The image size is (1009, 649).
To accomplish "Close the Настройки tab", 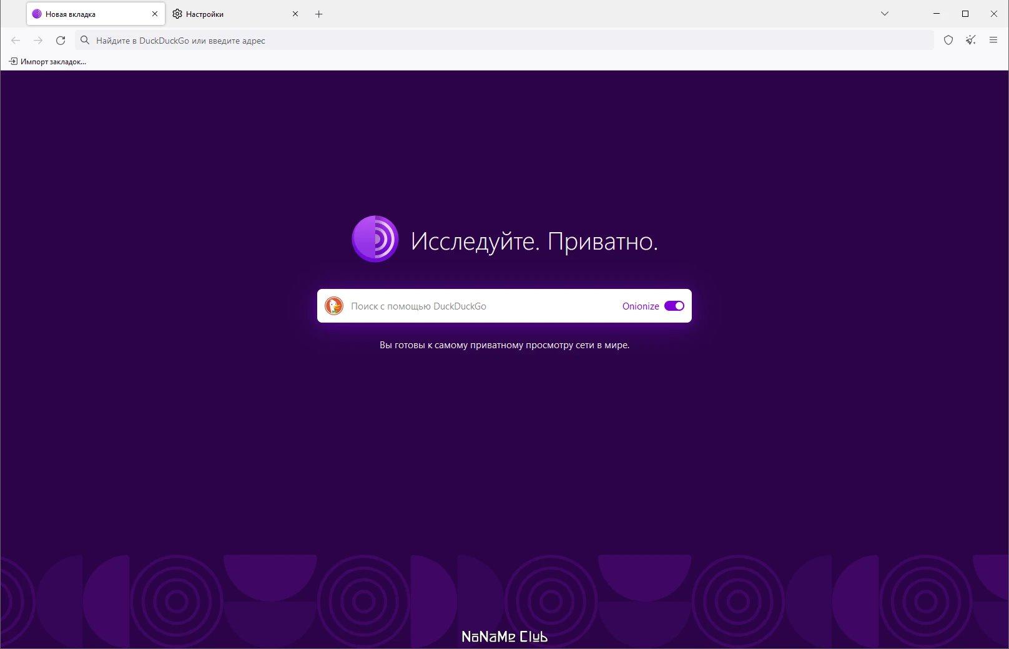I will coord(295,14).
